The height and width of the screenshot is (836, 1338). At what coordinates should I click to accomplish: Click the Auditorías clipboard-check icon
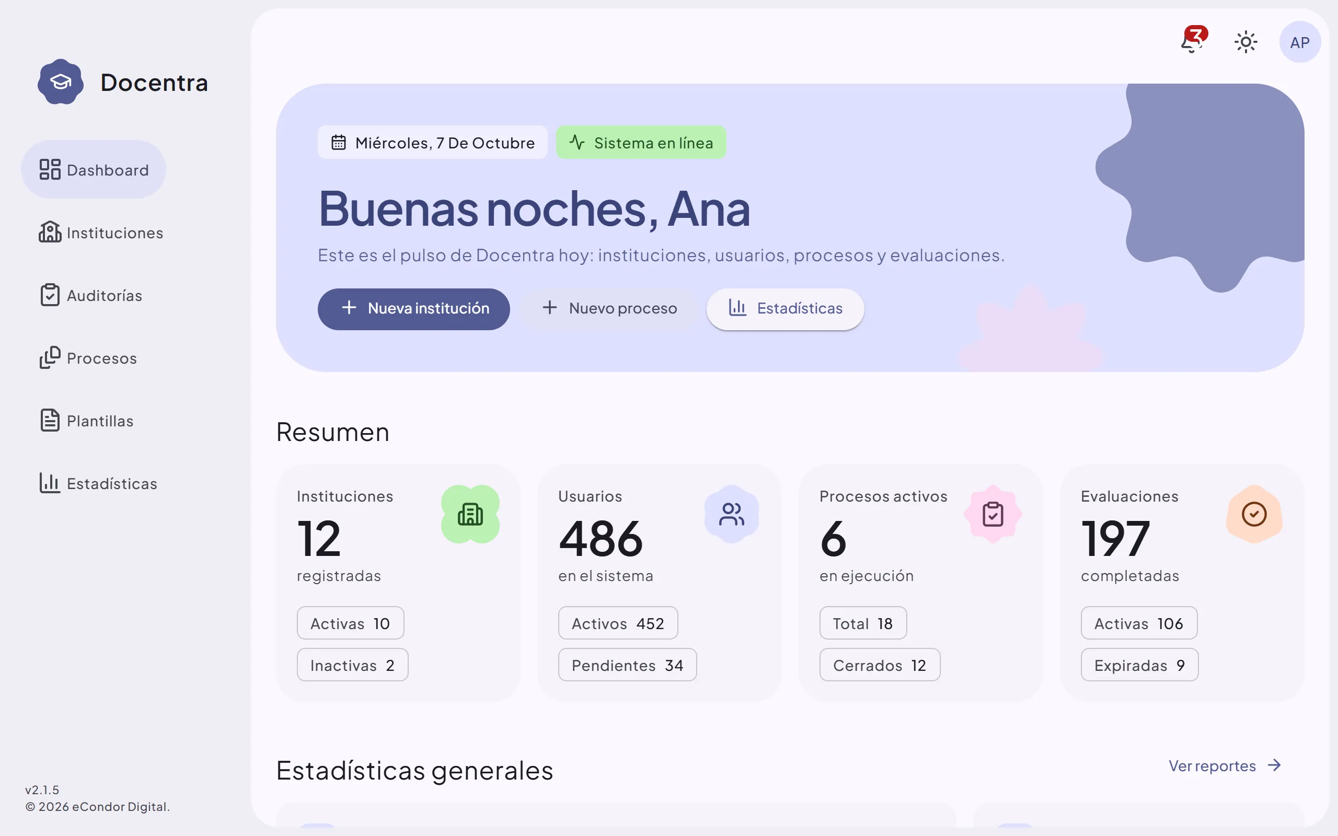[50, 295]
